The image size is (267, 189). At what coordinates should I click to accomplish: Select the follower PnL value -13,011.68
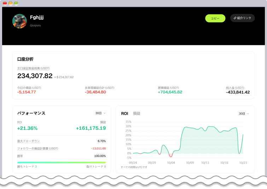click(x=99, y=148)
